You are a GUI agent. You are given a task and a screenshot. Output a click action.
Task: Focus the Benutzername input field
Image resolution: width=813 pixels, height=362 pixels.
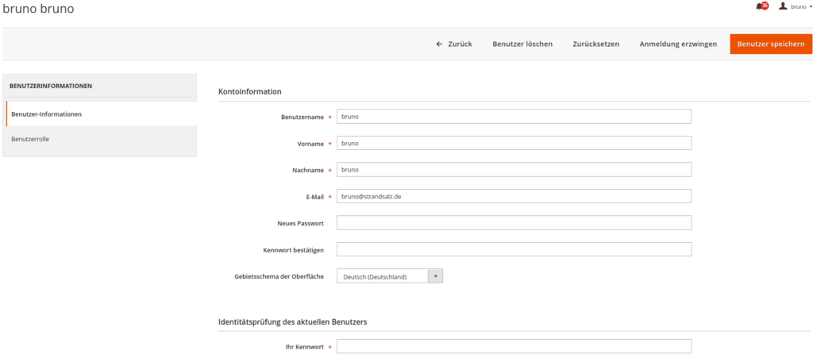click(514, 117)
